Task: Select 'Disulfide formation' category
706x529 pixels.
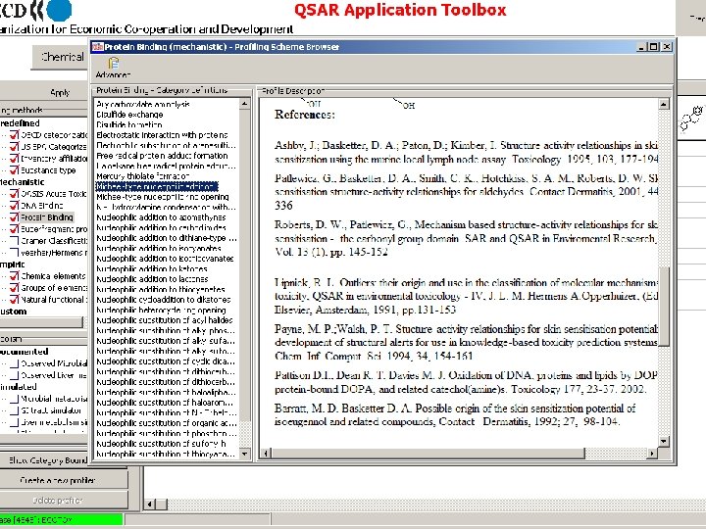Action: (x=129, y=124)
